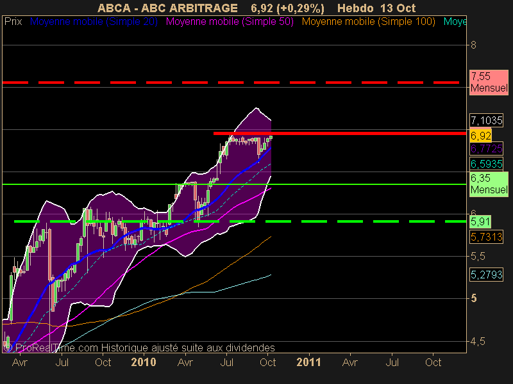
Task: Click the '8' axis value
Action: coord(473,45)
